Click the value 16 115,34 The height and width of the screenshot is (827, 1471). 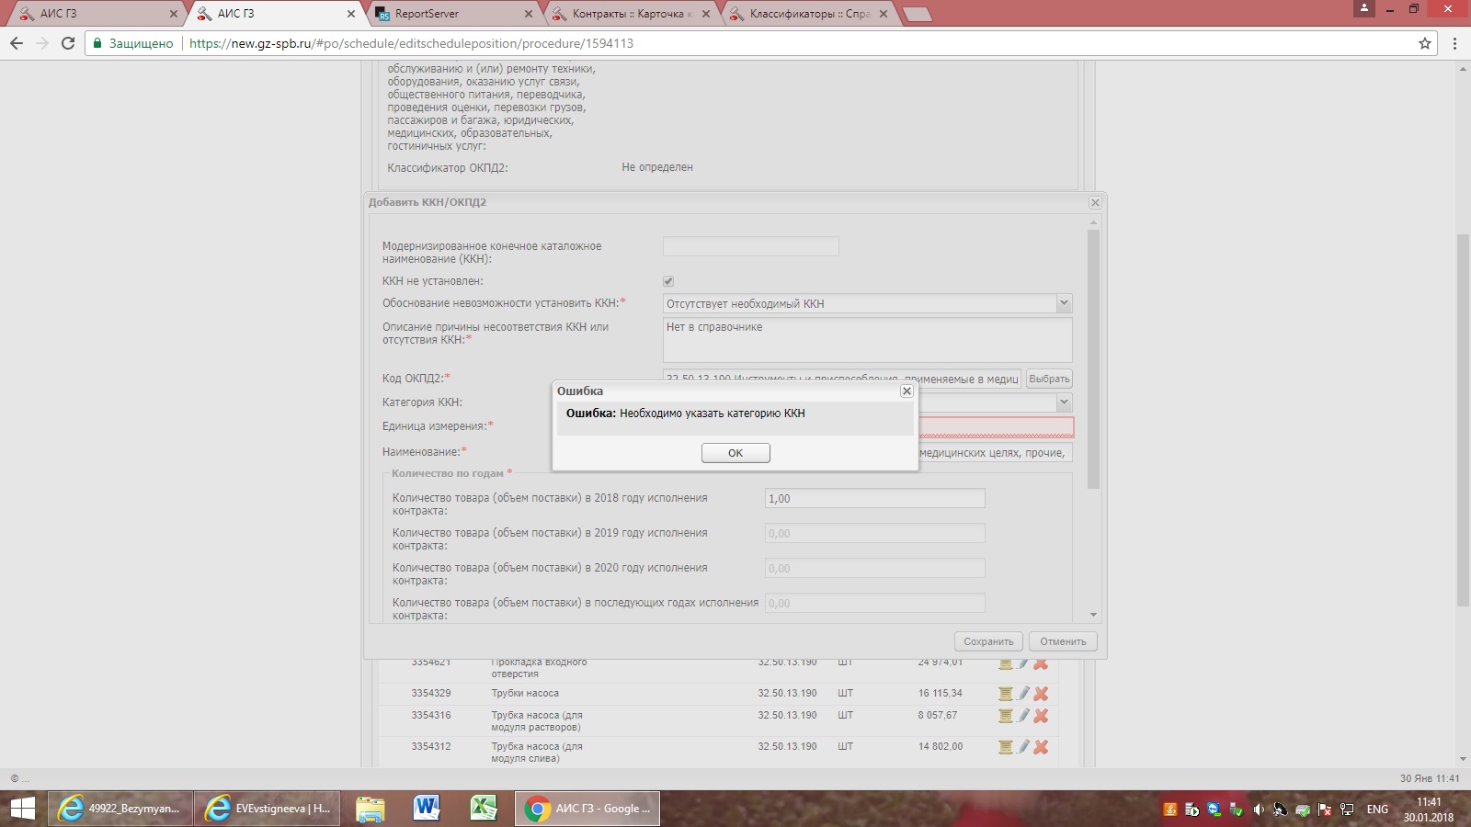(940, 694)
